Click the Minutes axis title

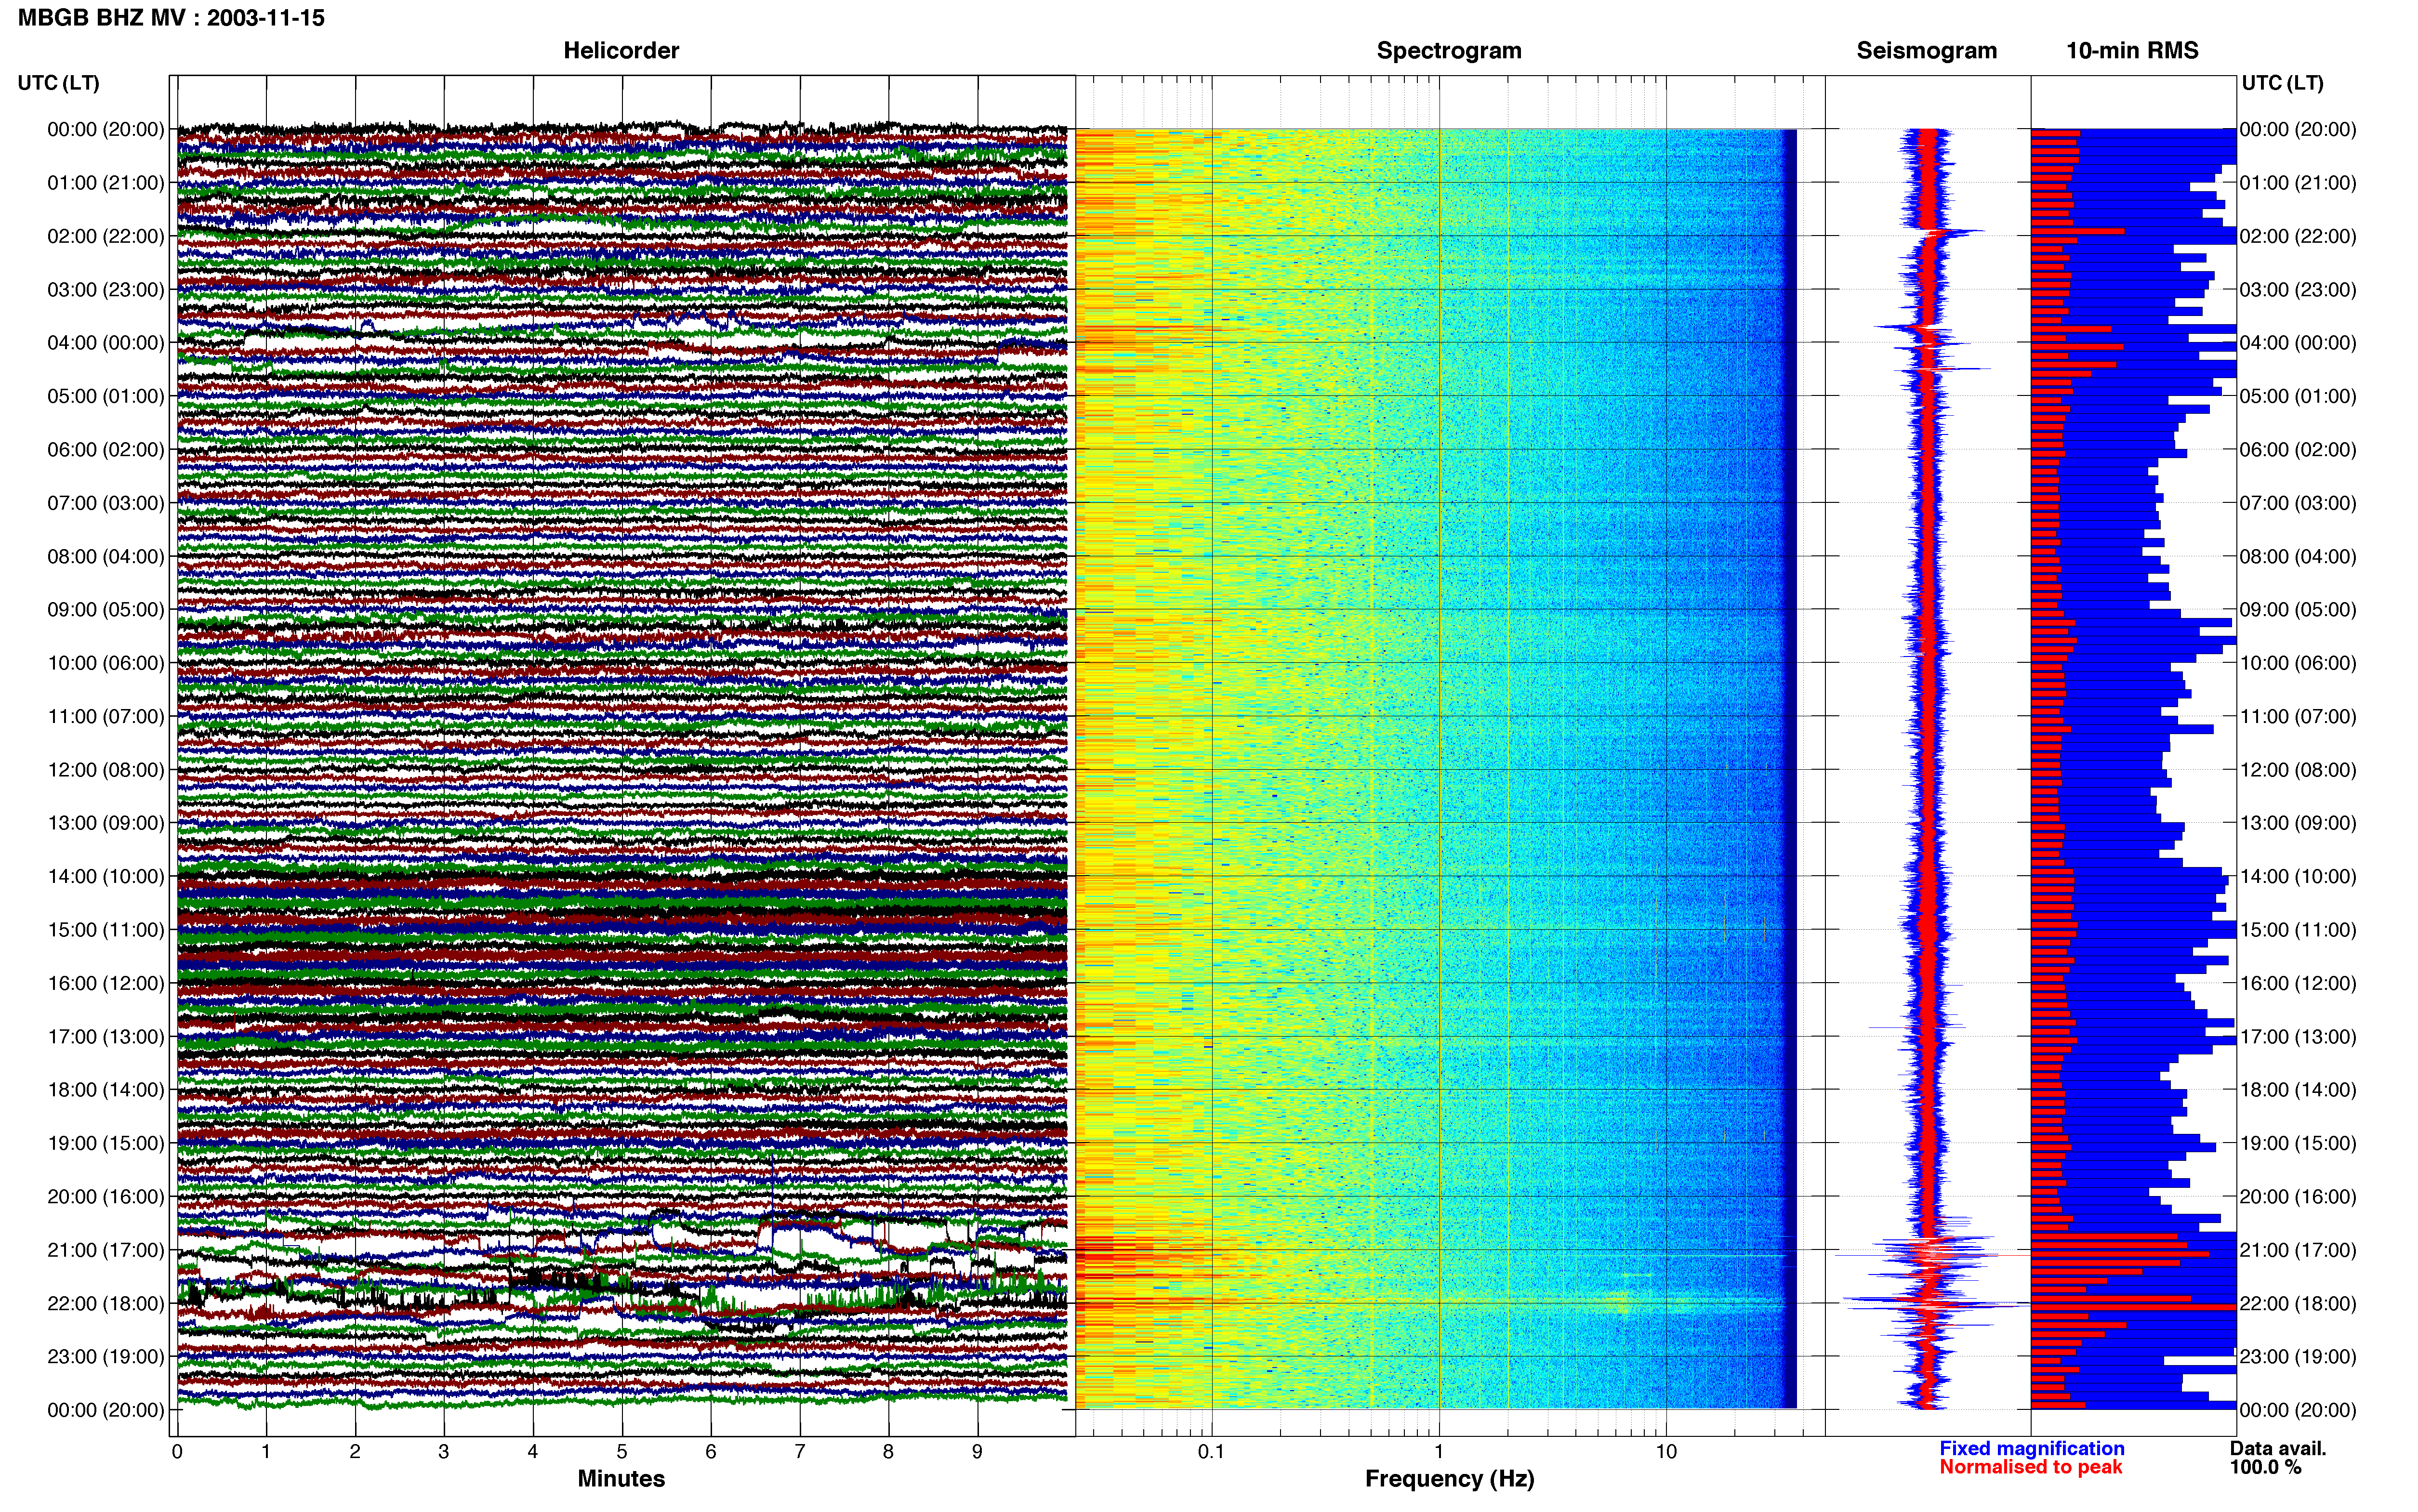(x=621, y=1479)
